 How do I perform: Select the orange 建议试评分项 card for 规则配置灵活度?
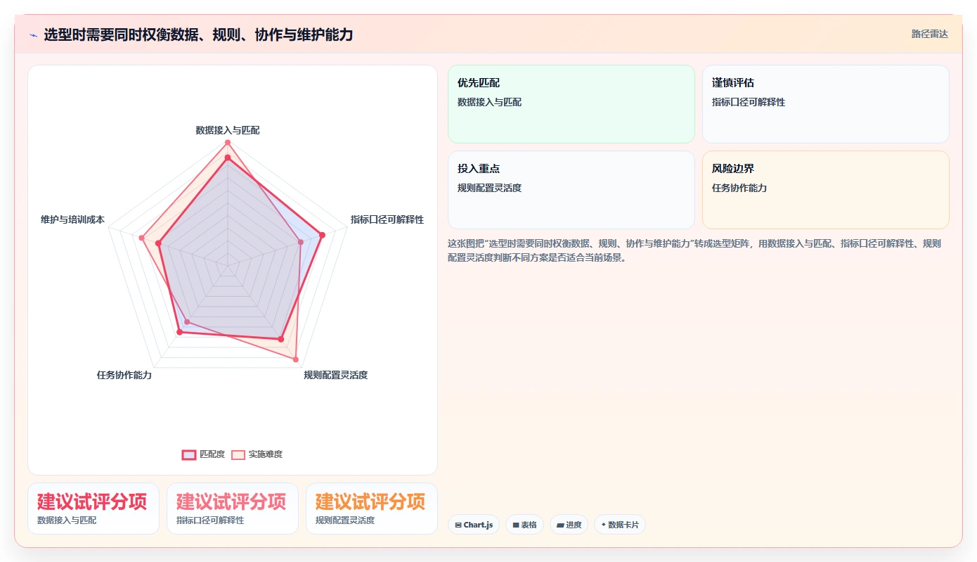(372, 509)
